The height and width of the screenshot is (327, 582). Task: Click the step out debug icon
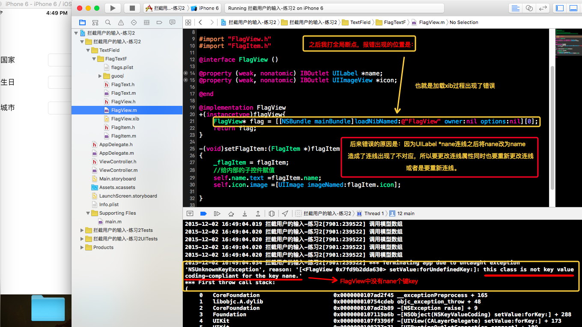258,213
